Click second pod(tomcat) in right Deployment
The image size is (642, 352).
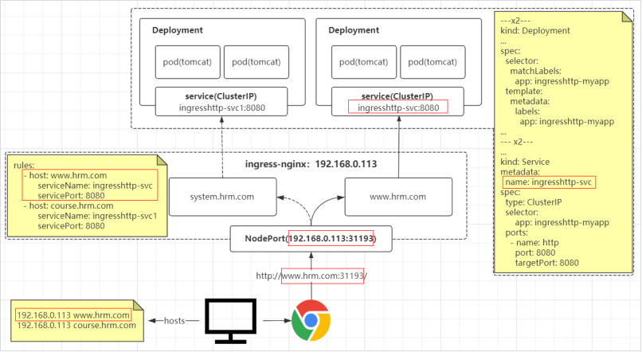433,62
